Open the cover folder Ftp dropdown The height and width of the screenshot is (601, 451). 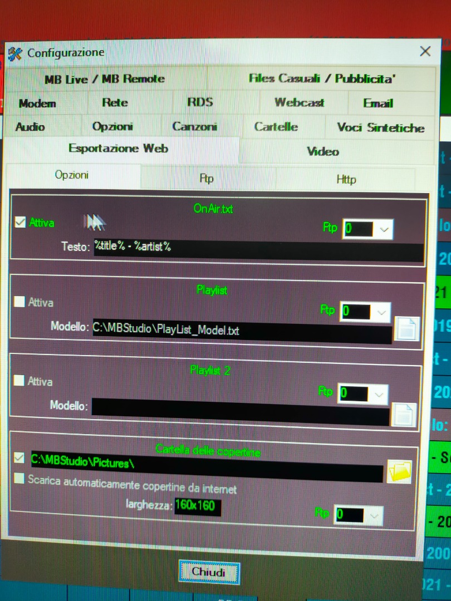[x=374, y=515]
